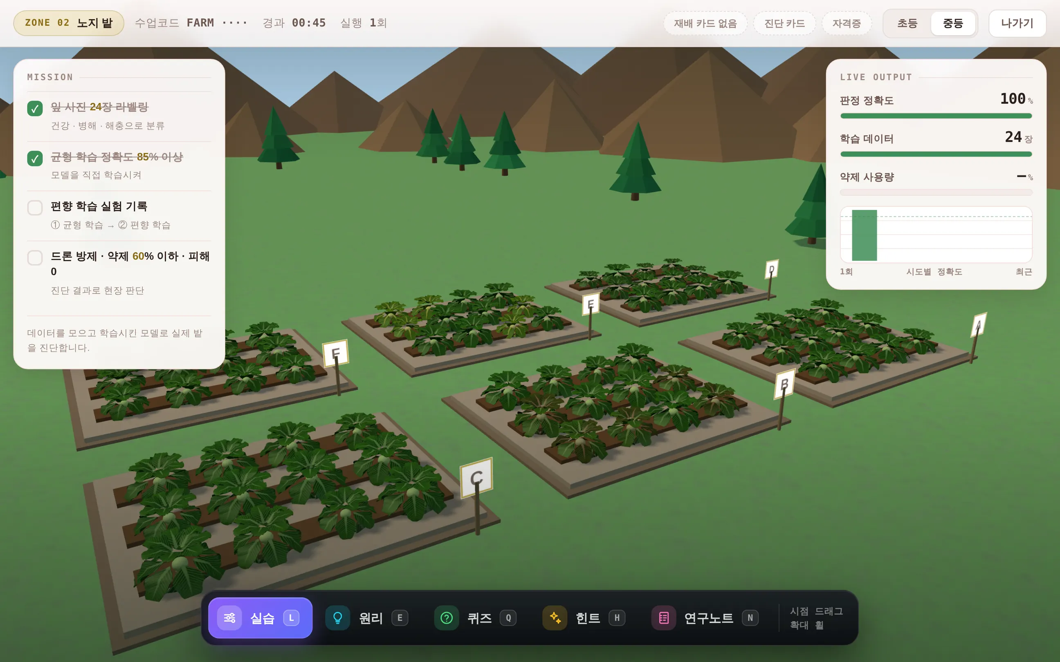
Task: Click the 학습 데이터 progress bar
Action: click(x=936, y=154)
